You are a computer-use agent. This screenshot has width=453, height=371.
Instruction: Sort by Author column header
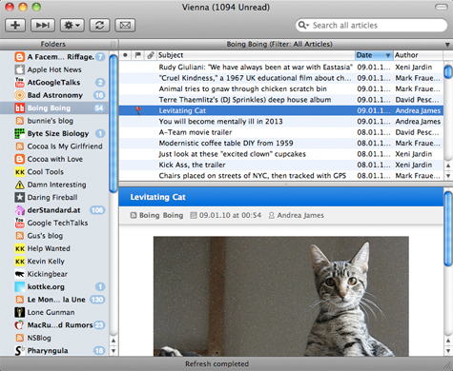[418, 55]
